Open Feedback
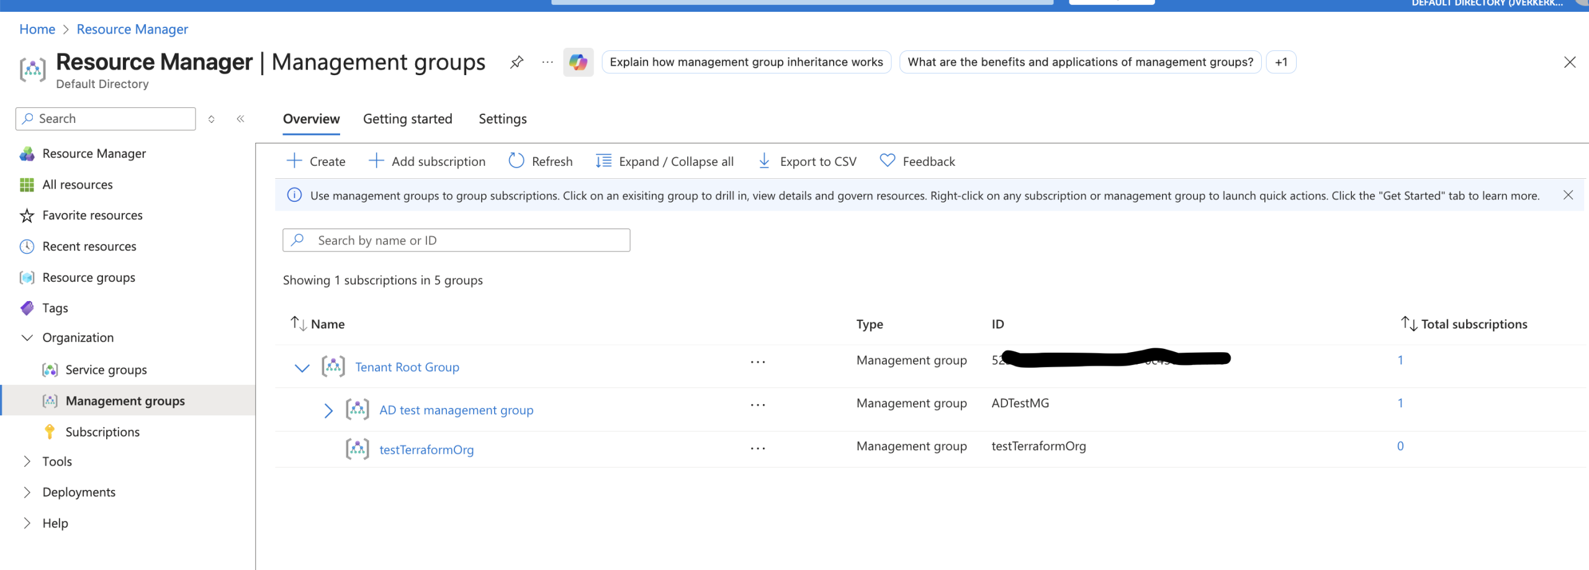The height and width of the screenshot is (570, 1589). [x=917, y=161]
